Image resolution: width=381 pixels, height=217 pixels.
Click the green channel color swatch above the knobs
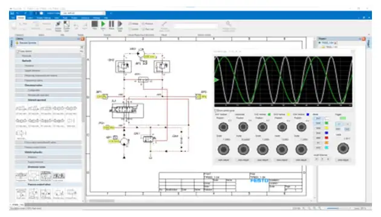click(269, 115)
